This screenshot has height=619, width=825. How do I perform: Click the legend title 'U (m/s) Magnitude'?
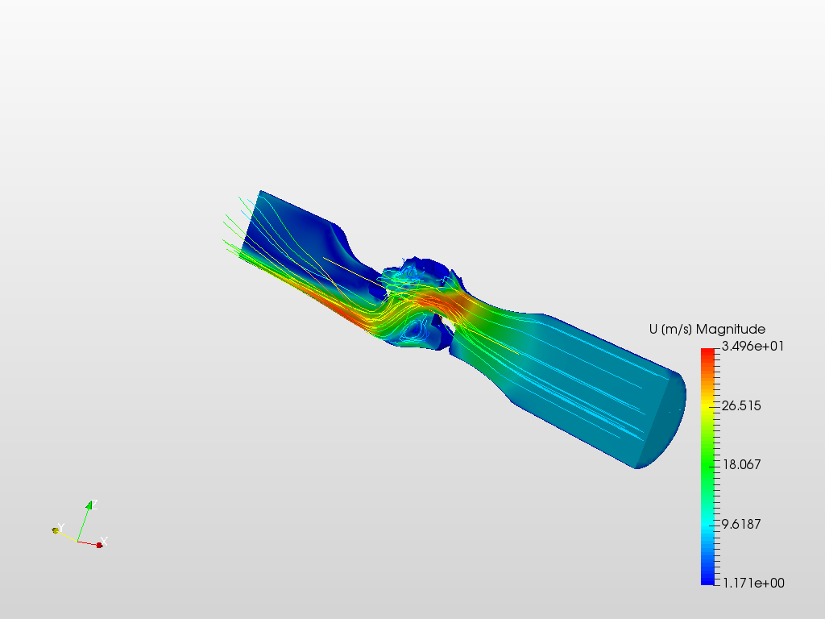click(707, 330)
